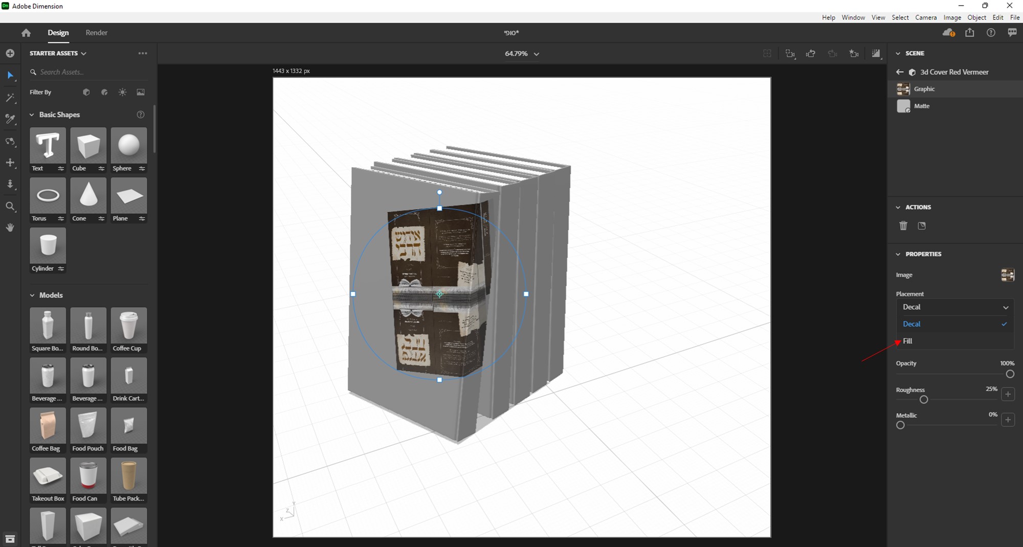This screenshot has height=547, width=1023.
Task: Activate the Magic Wand tool
Action: tap(10, 98)
